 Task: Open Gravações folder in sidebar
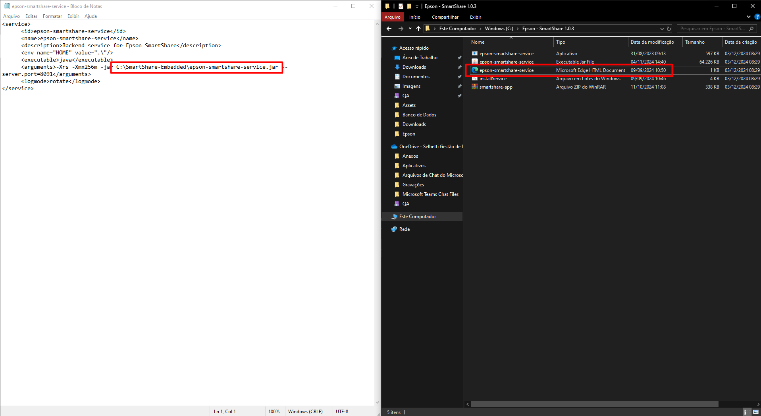point(413,185)
